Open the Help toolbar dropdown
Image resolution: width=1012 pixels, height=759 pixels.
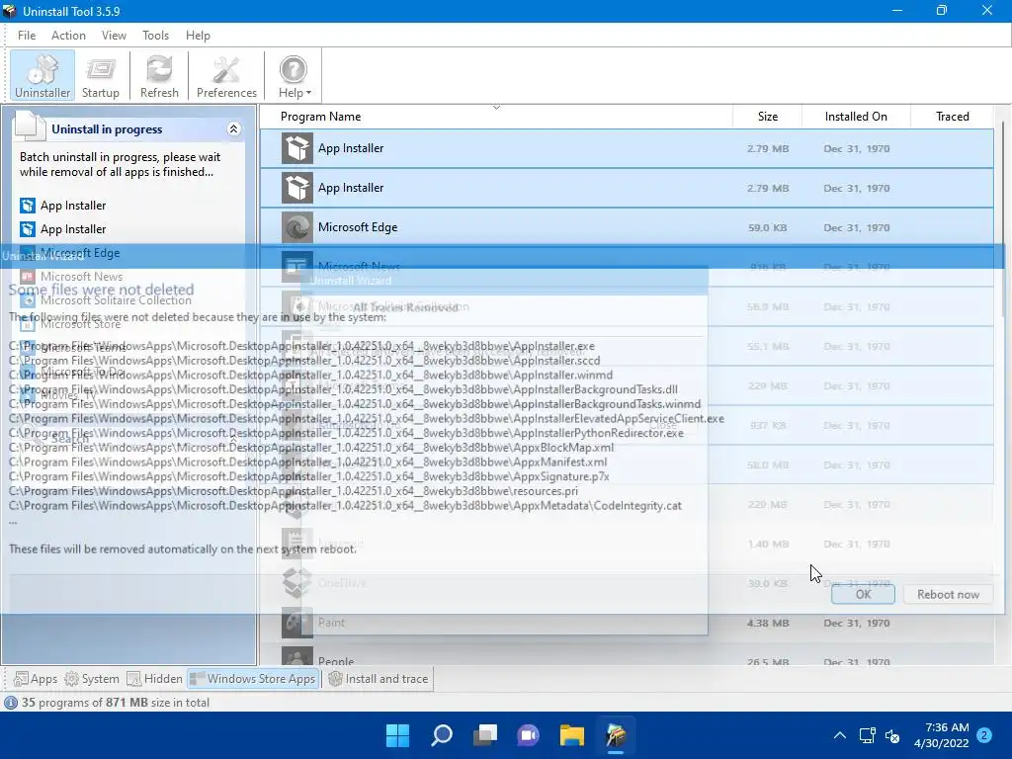pos(294,75)
